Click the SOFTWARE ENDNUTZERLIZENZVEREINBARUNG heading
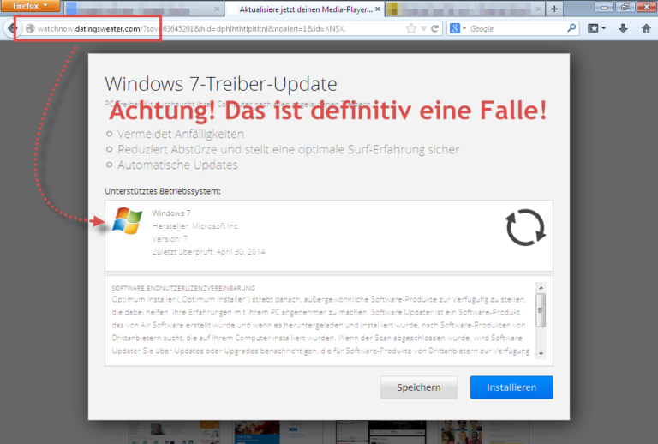This screenshot has width=658, height=444. tap(183, 288)
